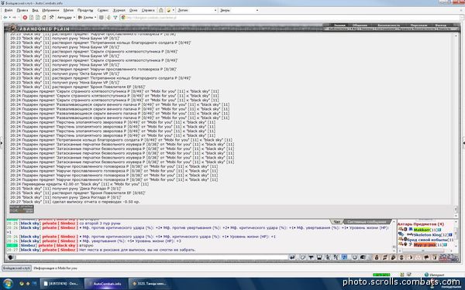This screenshot has height=290, width=465.
Task: Click the send (enter arrow) chat icon
Action: 292,258
